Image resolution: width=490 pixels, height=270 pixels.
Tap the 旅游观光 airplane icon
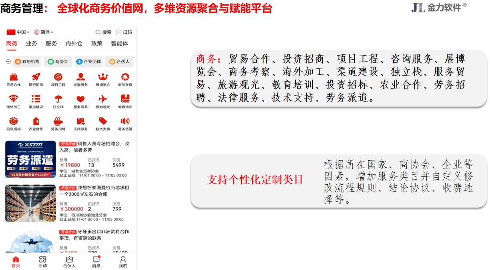(x=103, y=99)
